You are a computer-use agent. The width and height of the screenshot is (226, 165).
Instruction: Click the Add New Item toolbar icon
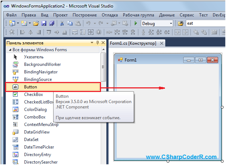pos(24,23)
